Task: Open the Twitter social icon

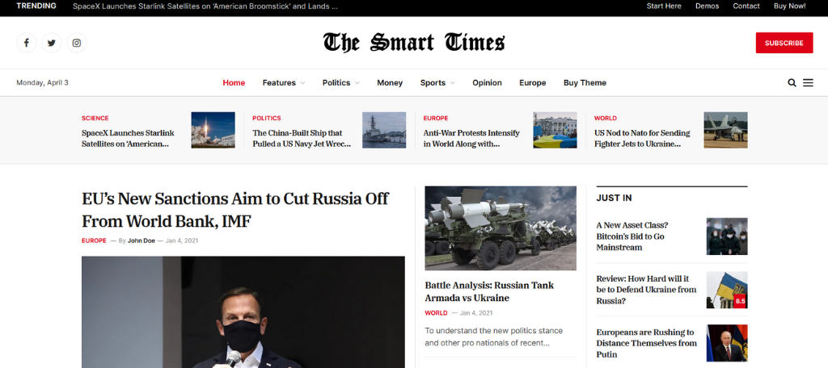Action: point(52,43)
